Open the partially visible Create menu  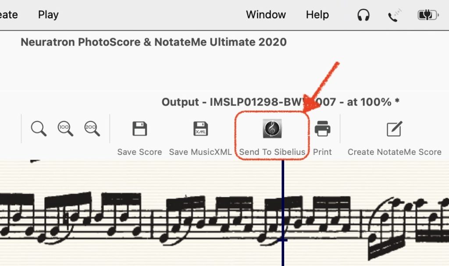coord(8,14)
